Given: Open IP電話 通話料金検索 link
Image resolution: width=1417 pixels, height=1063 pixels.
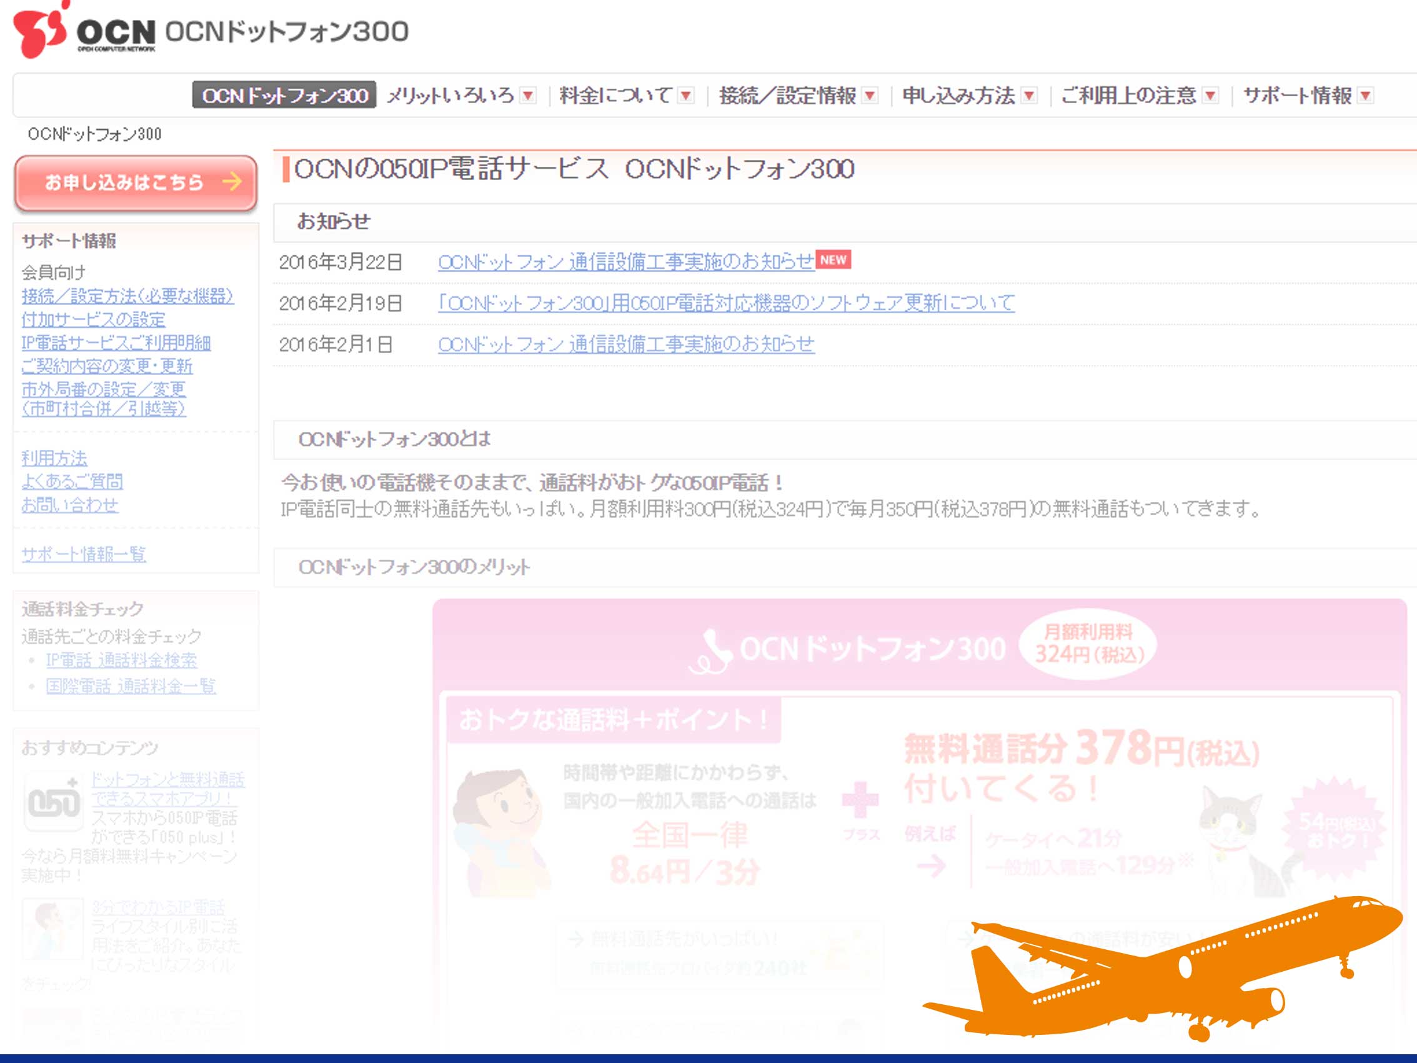Looking at the screenshot, I should [122, 660].
